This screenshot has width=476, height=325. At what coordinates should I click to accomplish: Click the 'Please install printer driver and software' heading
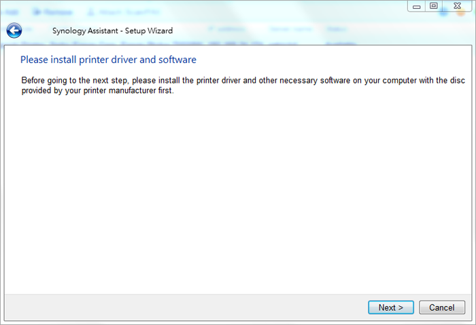pyautogui.click(x=108, y=60)
